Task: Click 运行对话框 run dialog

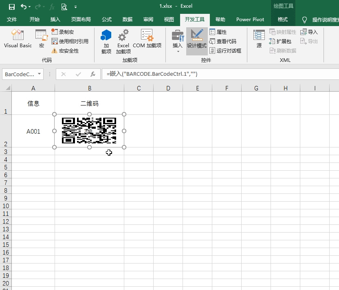Action: pos(225,51)
